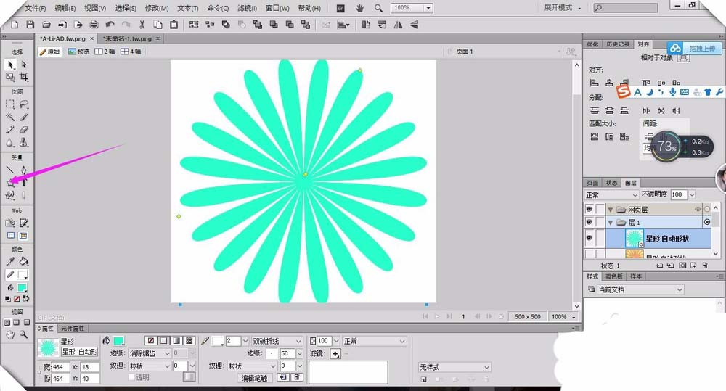Image resolution: width=726 pixels, height=391 pixels.
Task: Hide the 星形 自动形状 layer
Action: pos(589,238)
